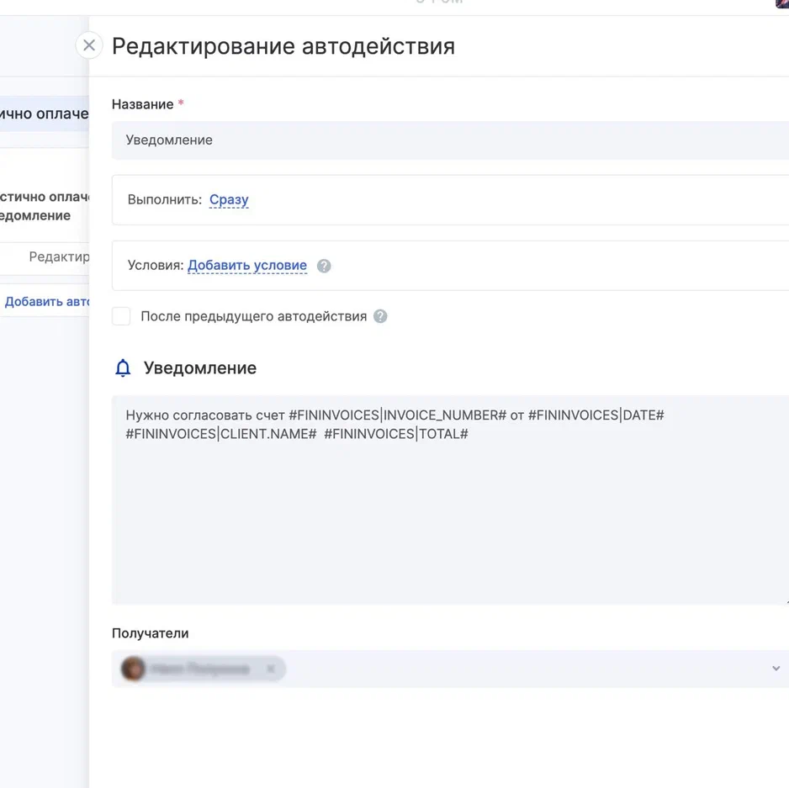Expand the Получатели dropdown chevron
Image resolution: width=789 pixels, height=788 pixels.
(x=775, y=669)
